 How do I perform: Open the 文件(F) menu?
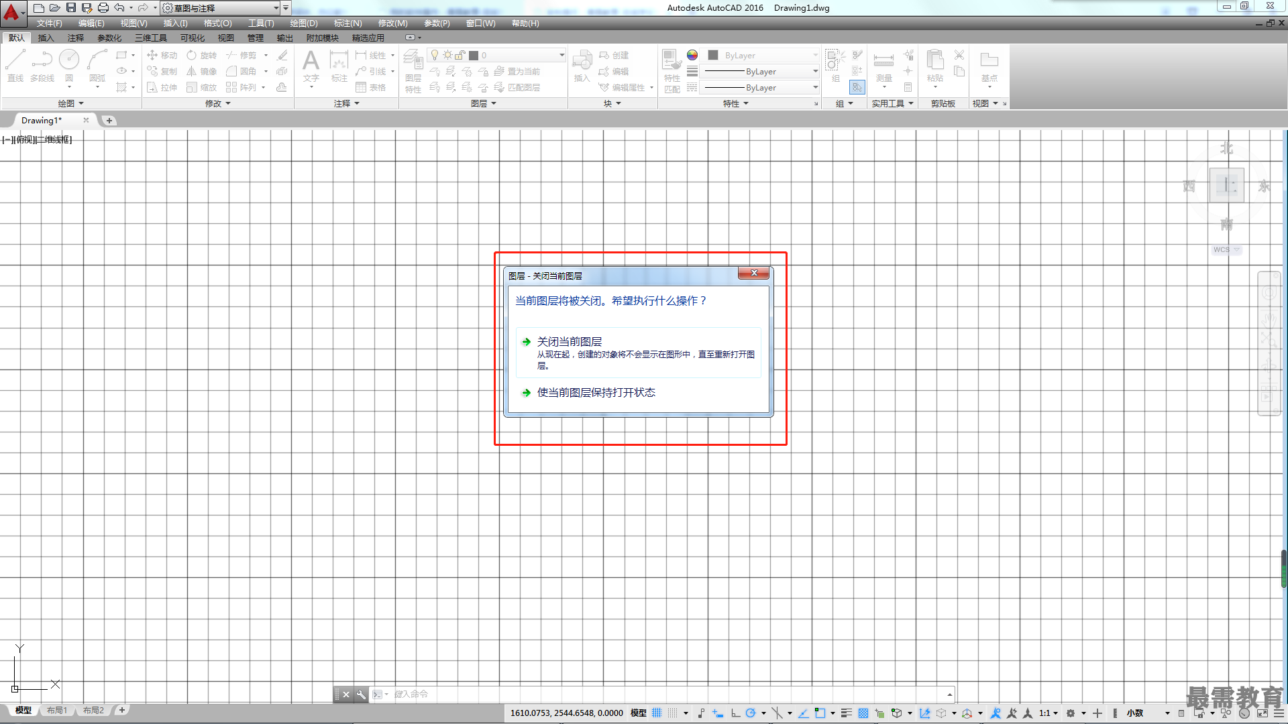49,23
